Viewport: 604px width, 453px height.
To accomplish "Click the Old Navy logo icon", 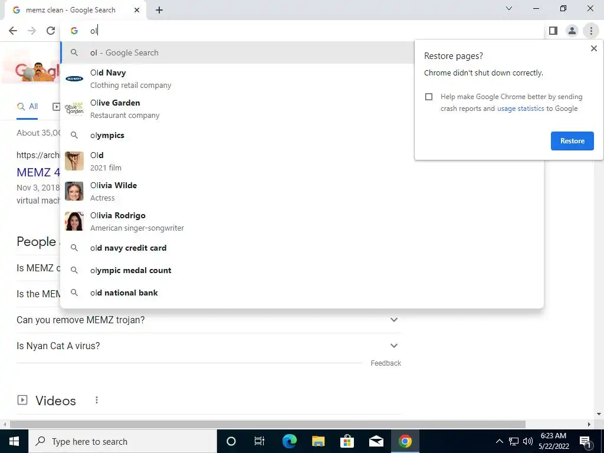I will pyautogui.click(x=74, y=78).
